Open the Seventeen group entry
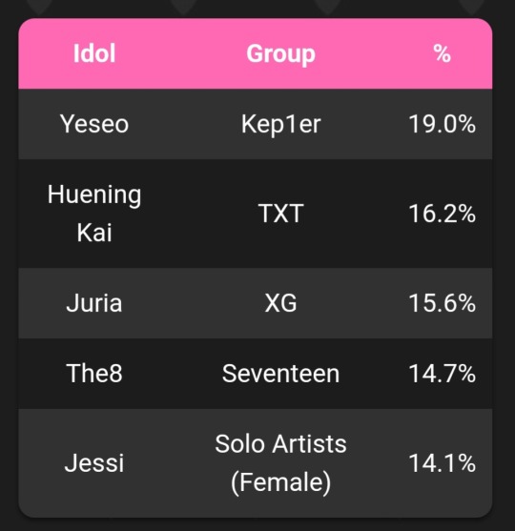515x531 pixels. (281, 374)
